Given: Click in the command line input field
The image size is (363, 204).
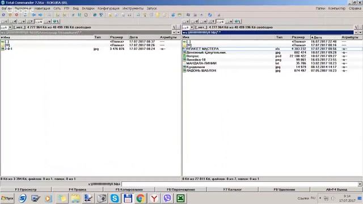Looking at the screenshot, I should (x=239, y=184).
